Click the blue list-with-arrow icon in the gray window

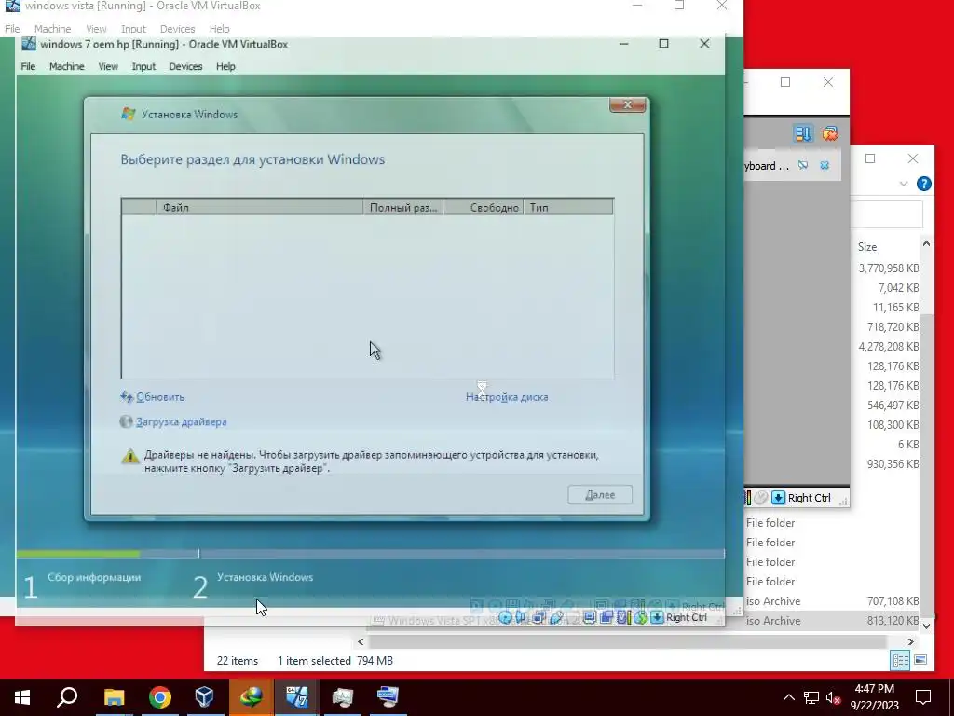click(803, 133)
